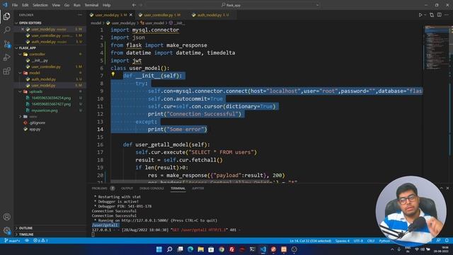Maximize the panel with the up chevron
Viewport: 453px width, 255px height.
click(x=441, y=188)
